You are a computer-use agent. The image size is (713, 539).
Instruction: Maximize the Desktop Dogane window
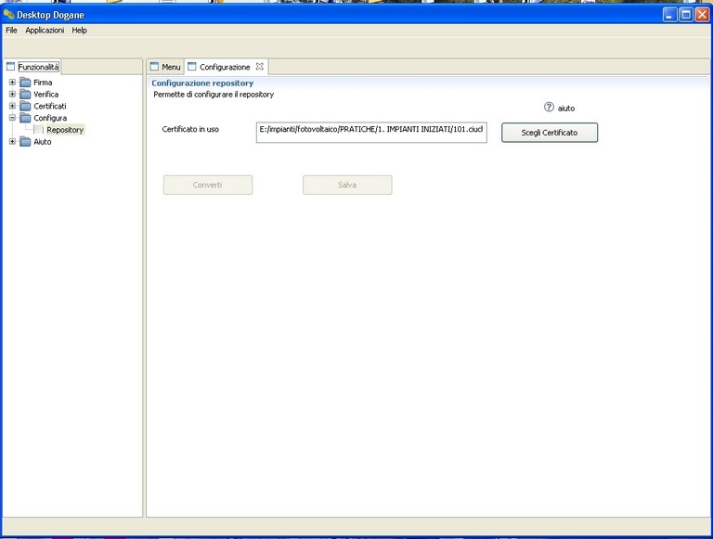(686, 15)
